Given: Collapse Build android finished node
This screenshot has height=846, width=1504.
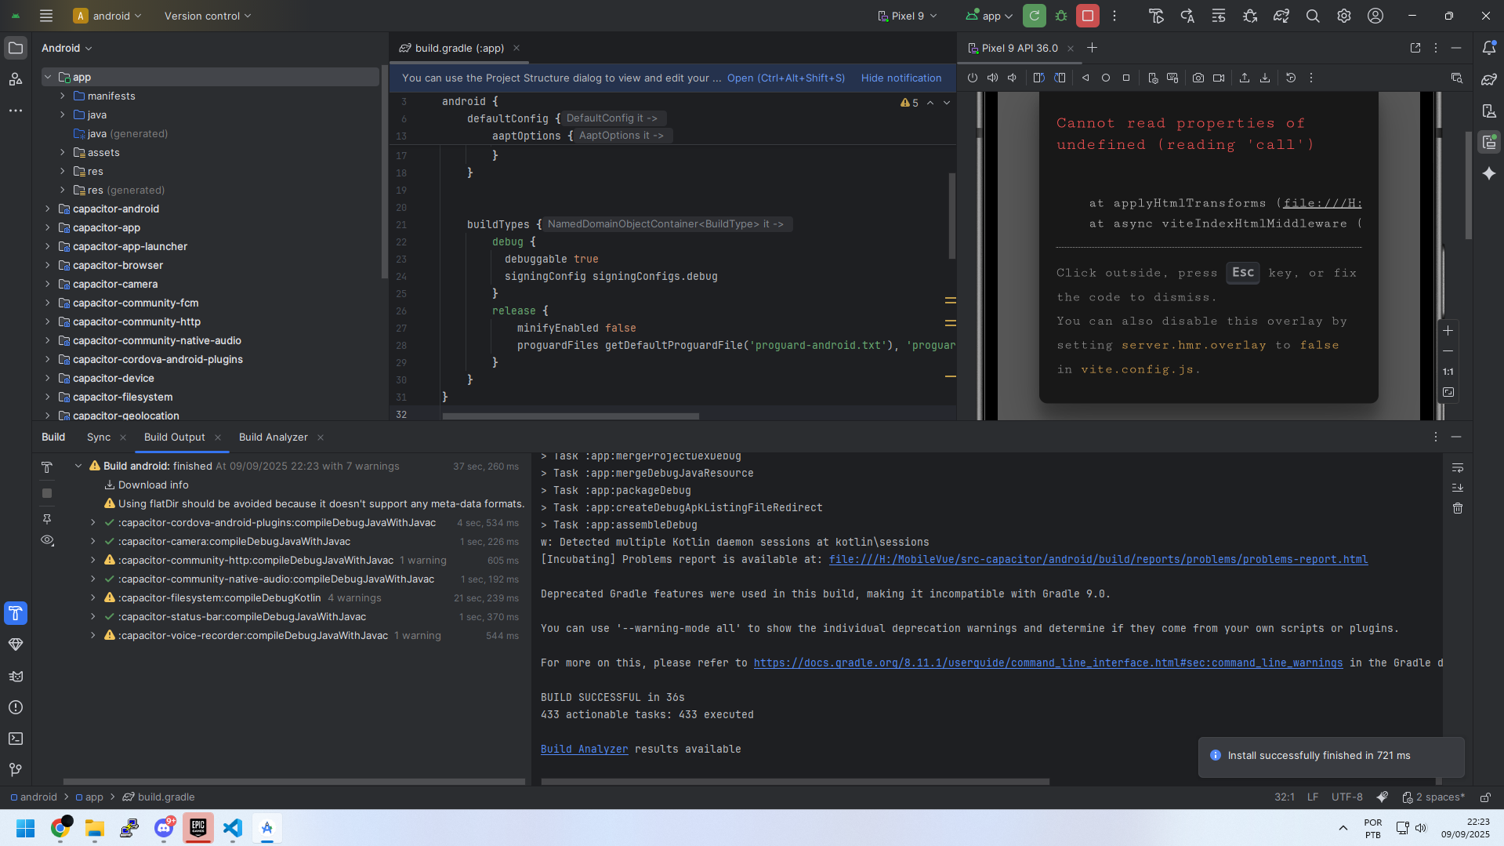Looking at the screenshot, I should pyautogui.click(x=78, y=466).
